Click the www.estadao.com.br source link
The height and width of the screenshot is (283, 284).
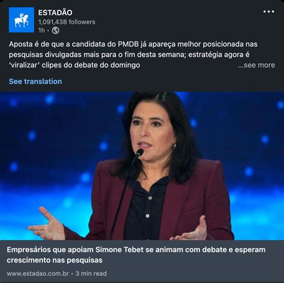pyautogui.click(x=38, y=273)
